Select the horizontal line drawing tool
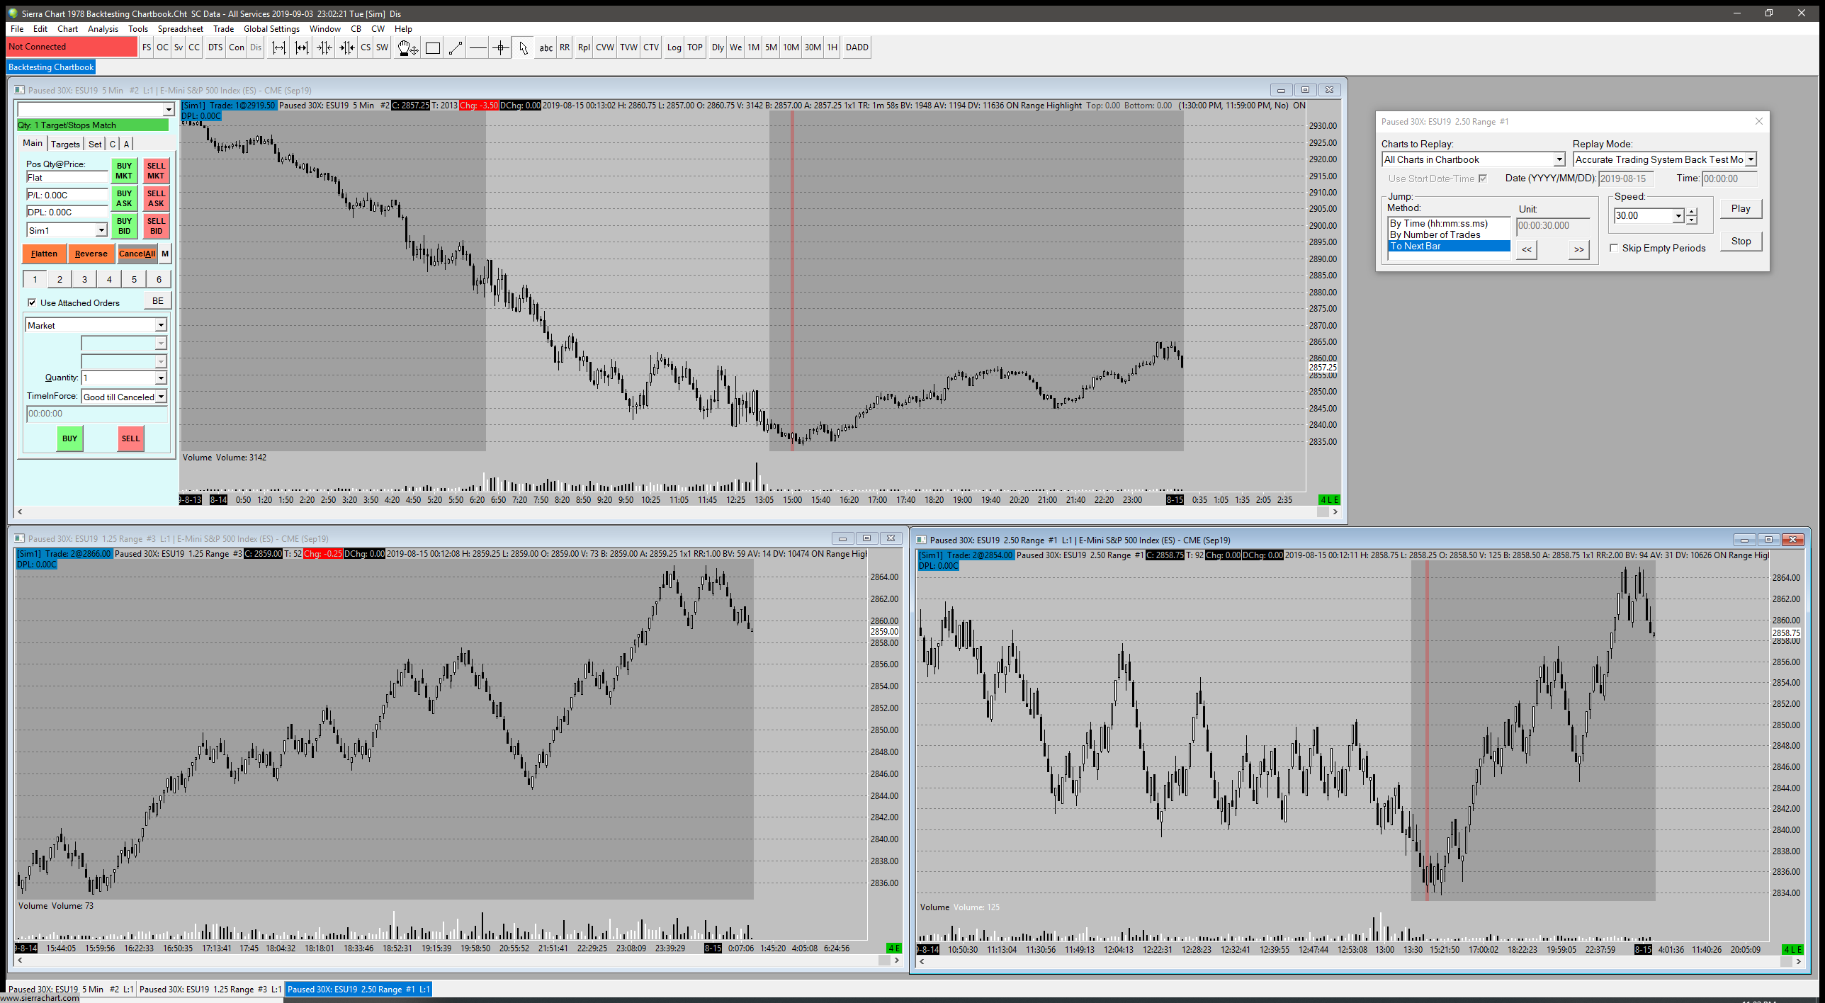Image resolution: width=1825 pixels, height=1003 pixels. click(478, 47)
